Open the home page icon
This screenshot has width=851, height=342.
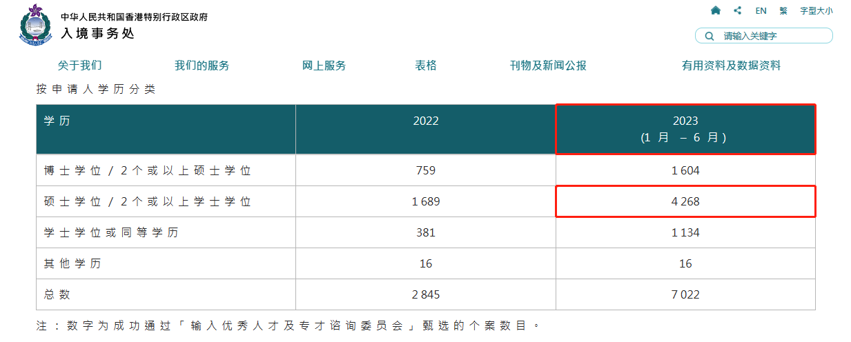click(x=716, y=10)
